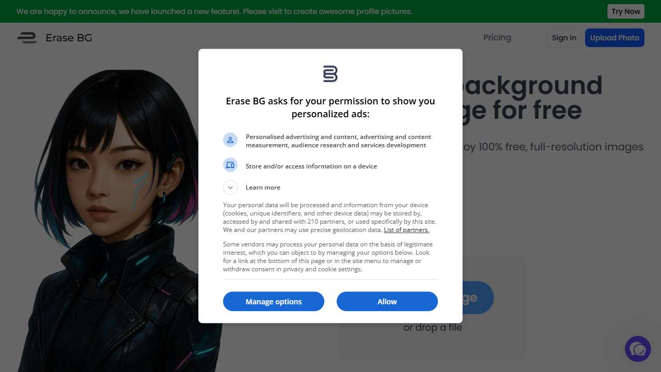Open the List of partners link

406,230
